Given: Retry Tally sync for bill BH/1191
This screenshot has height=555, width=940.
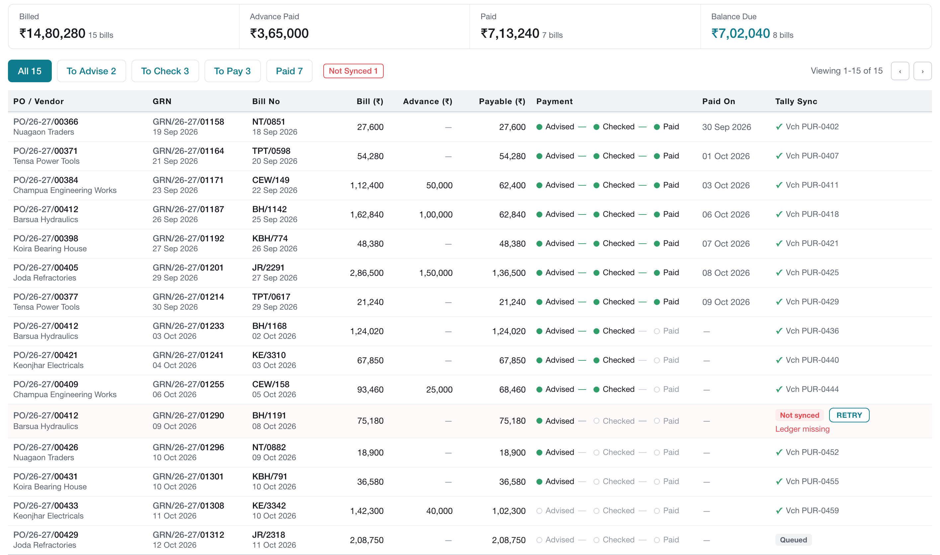Looking at the screenshot, I should point(849,415).
